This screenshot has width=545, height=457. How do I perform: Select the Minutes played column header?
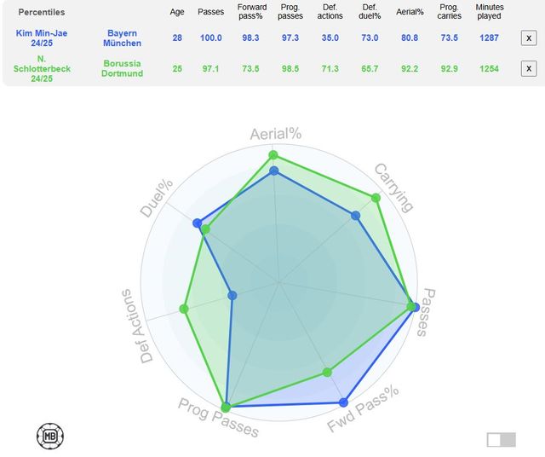(x=490, y=12)
